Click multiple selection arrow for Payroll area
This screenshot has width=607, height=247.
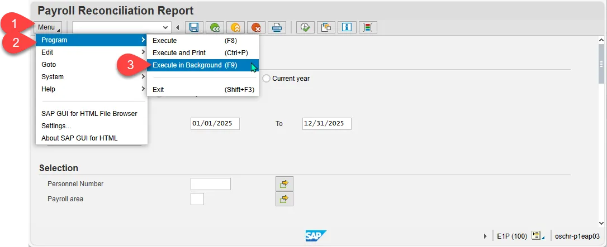tap(284, 199)
